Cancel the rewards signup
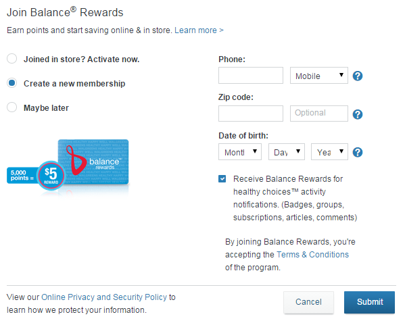The width and height of the screenshot is (405, 323). [x=309, y=302]
